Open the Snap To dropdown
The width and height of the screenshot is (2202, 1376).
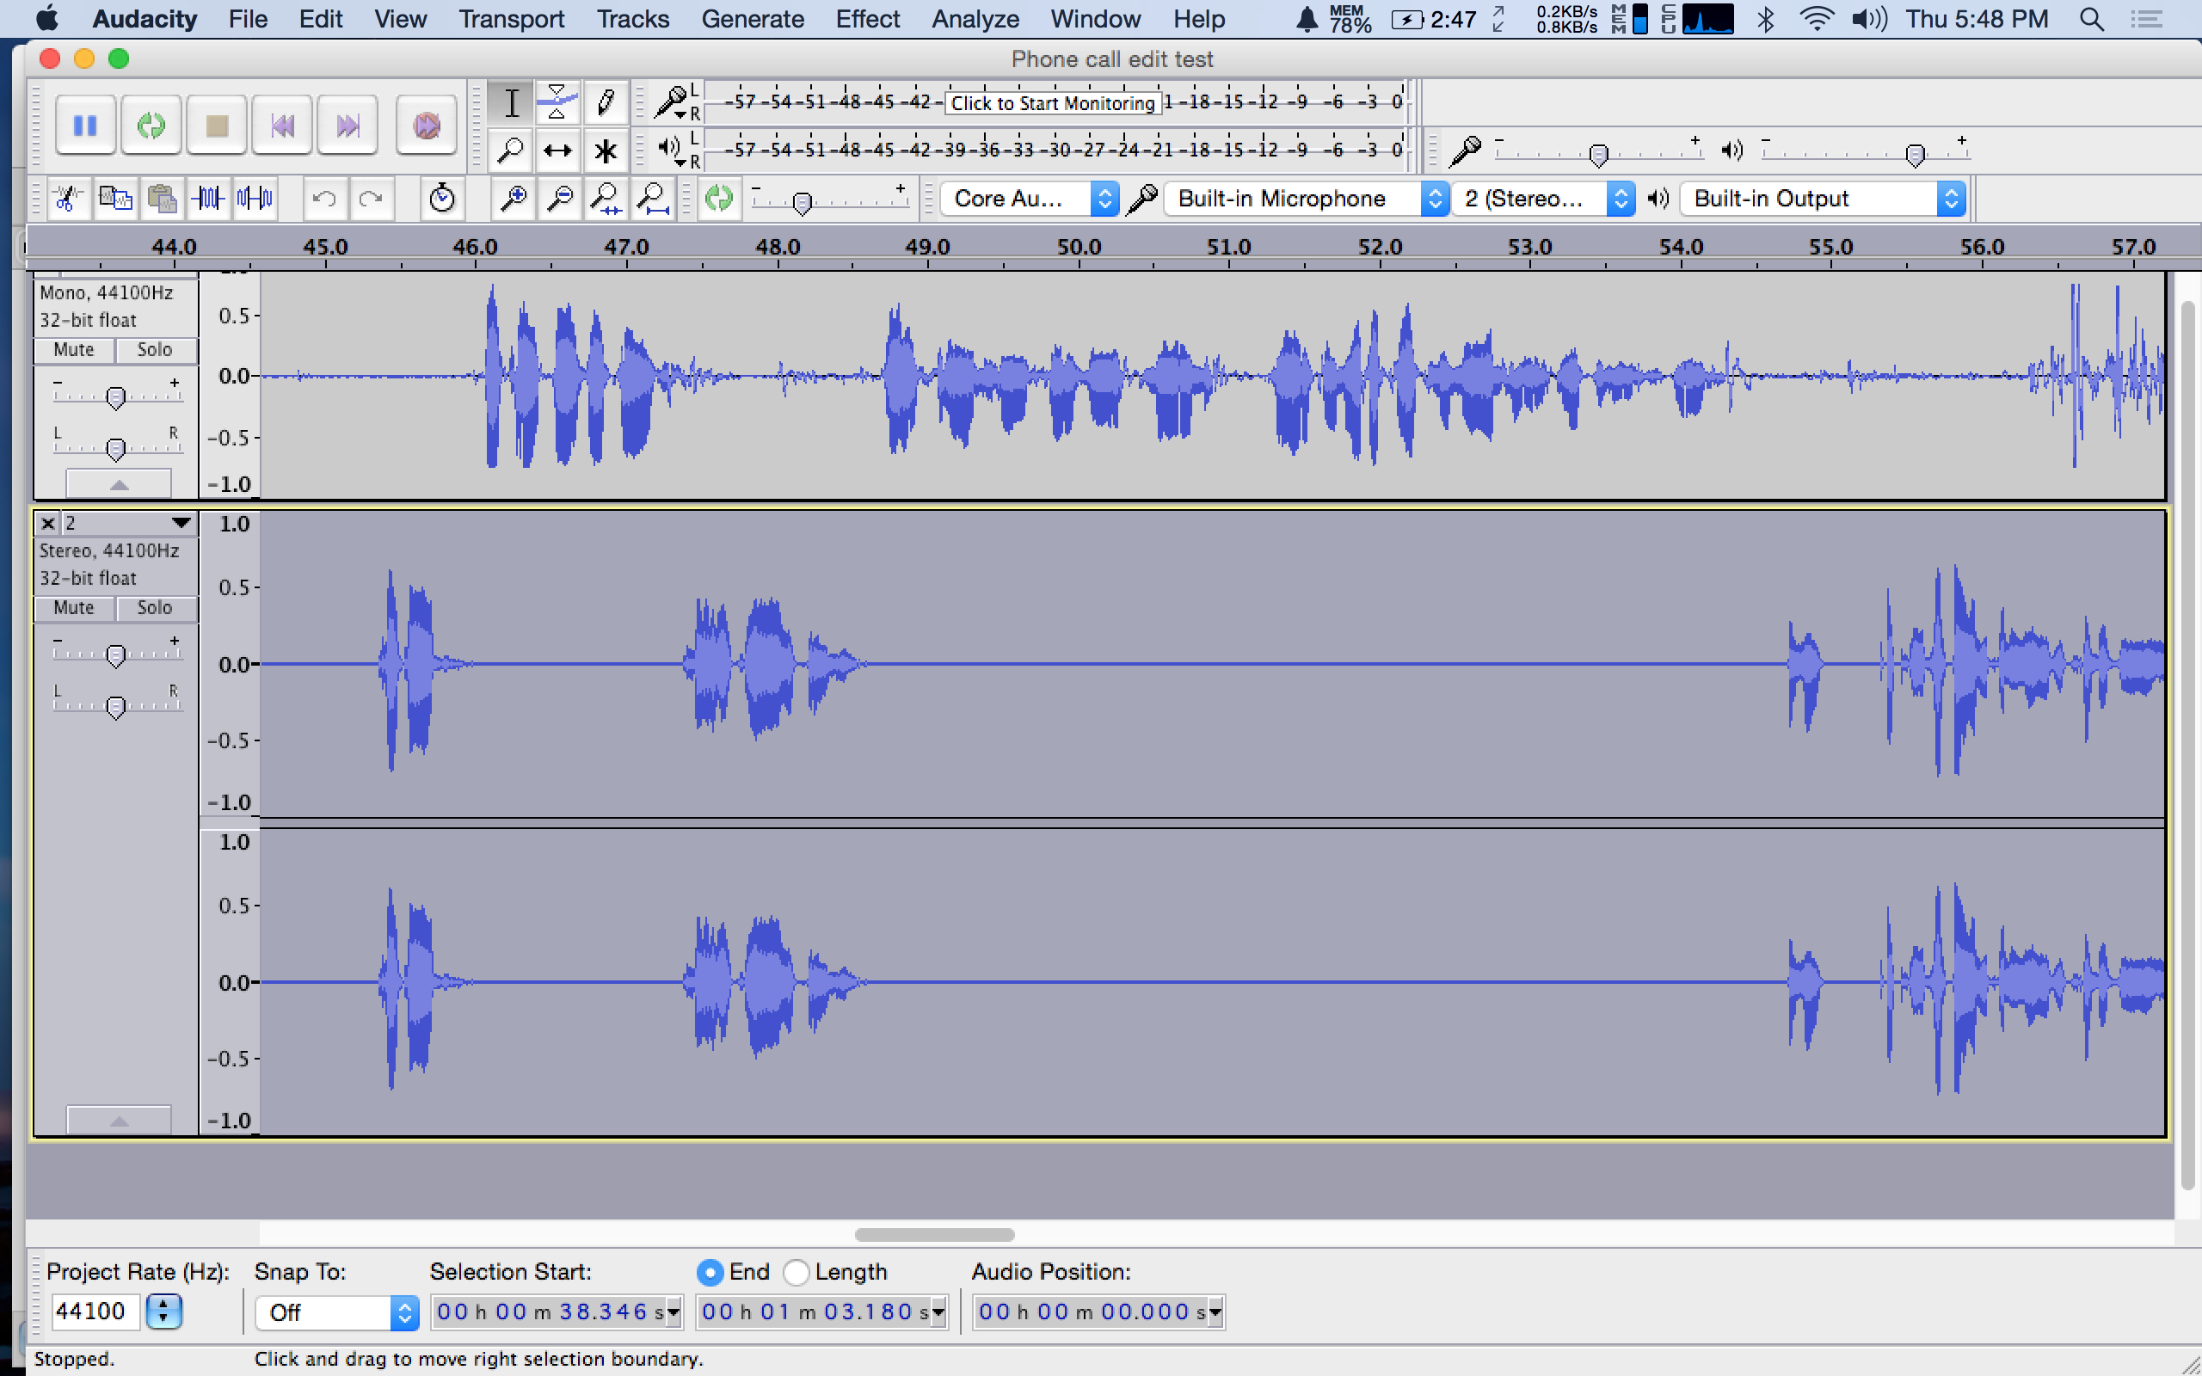[335, 1312]
